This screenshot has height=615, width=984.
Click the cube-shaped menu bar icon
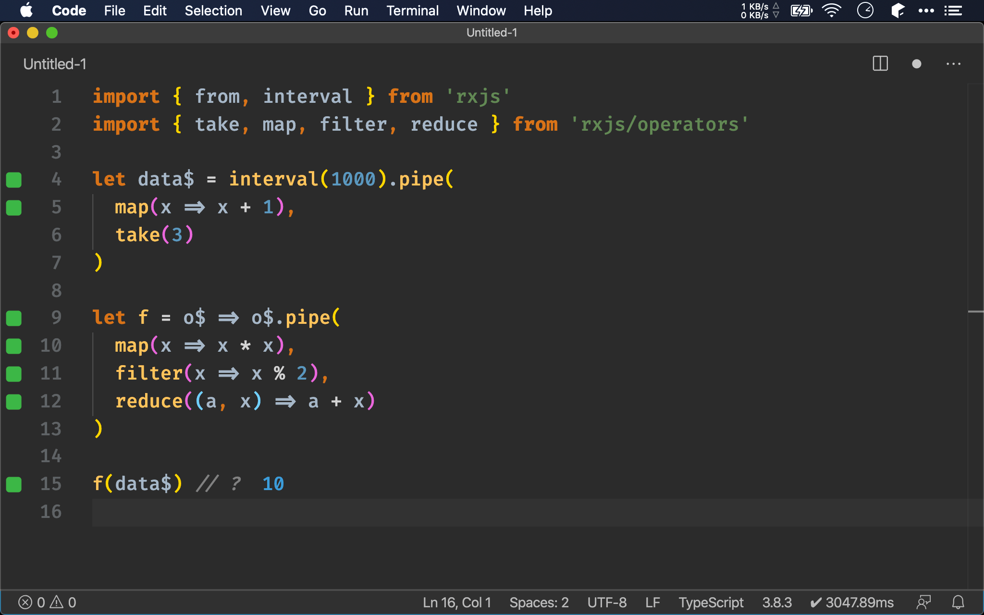click(x=898, y=11)
